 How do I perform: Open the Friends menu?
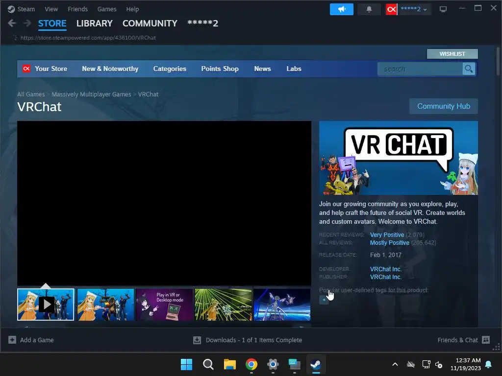[77, 9]
